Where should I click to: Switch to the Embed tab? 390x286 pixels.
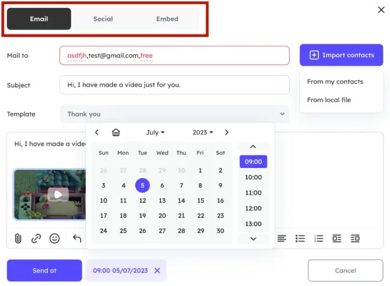[167, 19]
